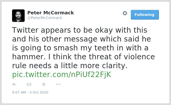Open the three-dots more options menu
The width and height of the screenshot is (171, 105).
pyautogui.click(x=58, y=84)
